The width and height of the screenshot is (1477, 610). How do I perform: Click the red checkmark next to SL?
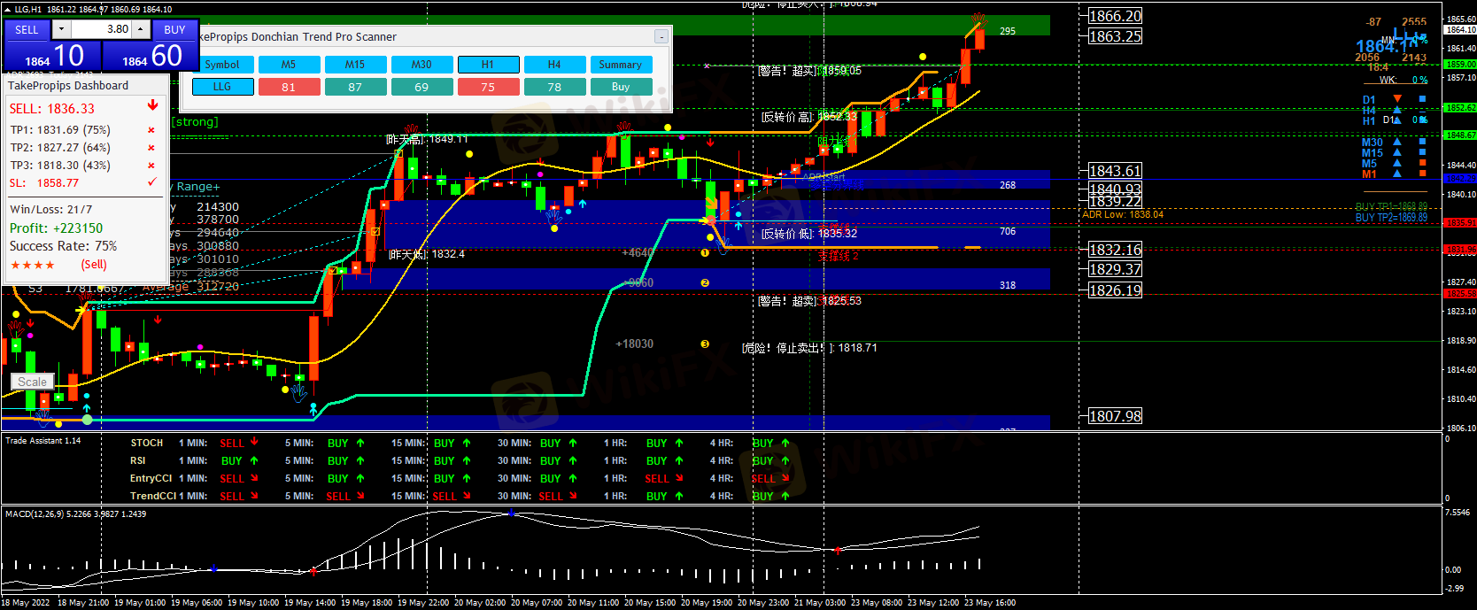[152, 182]
